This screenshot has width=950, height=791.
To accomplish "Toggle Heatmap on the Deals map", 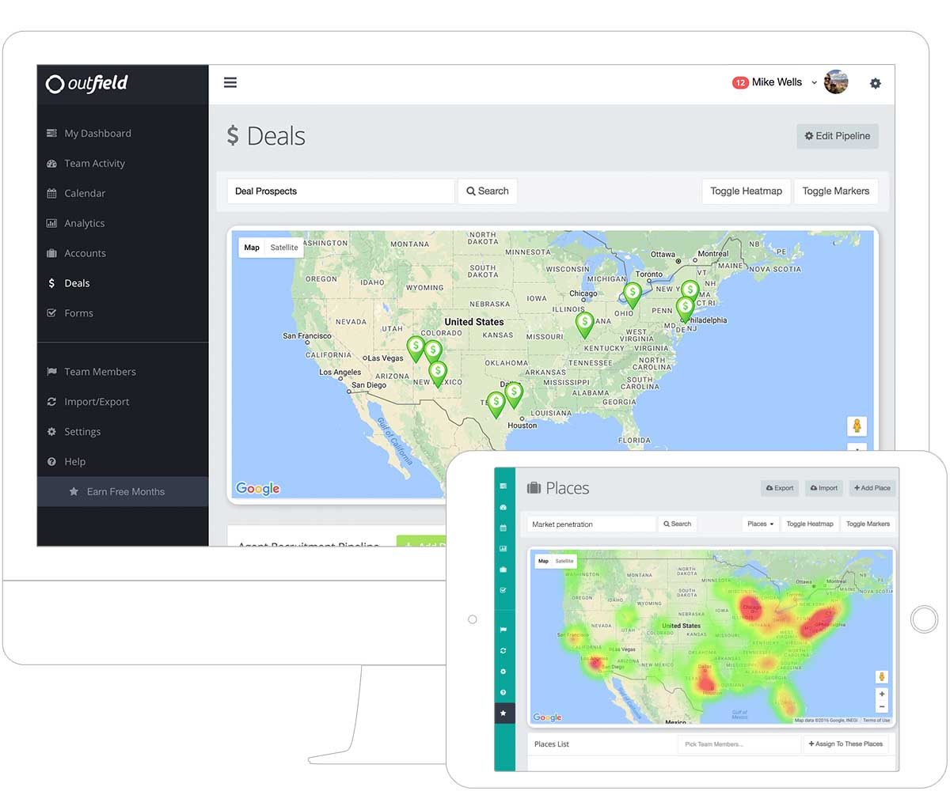I will [746, 191].
